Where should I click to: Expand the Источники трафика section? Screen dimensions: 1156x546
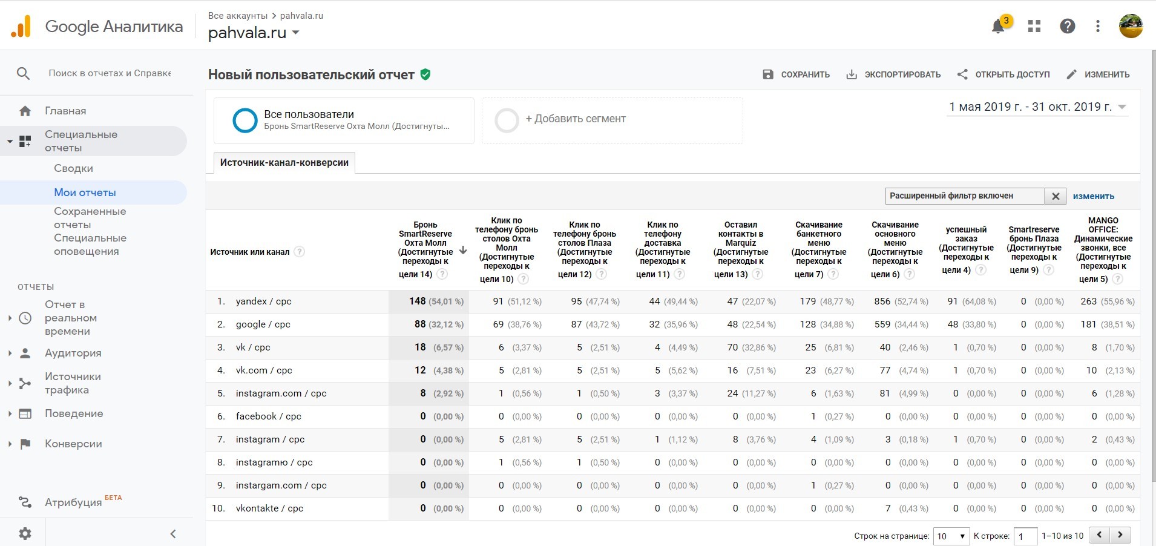click(10, 383)
